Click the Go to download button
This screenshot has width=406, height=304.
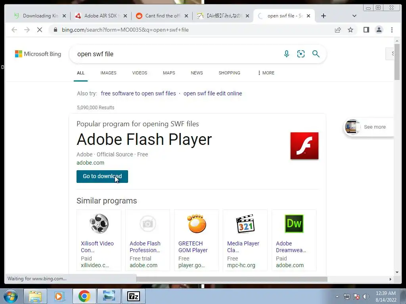click(x=102, y=176)
